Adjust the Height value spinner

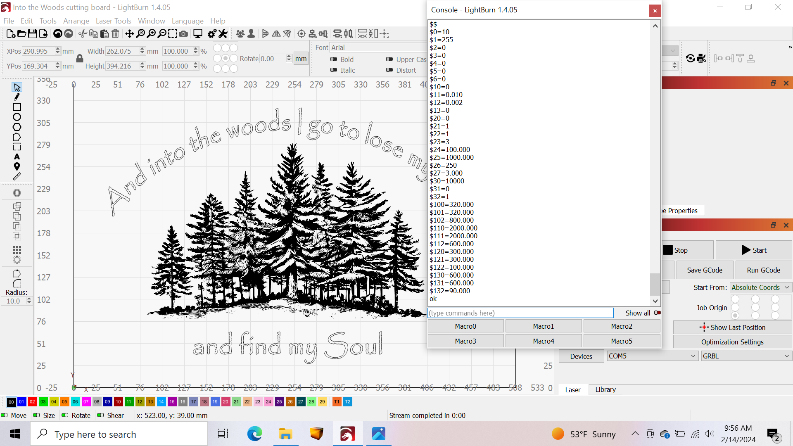pos(142,66)
